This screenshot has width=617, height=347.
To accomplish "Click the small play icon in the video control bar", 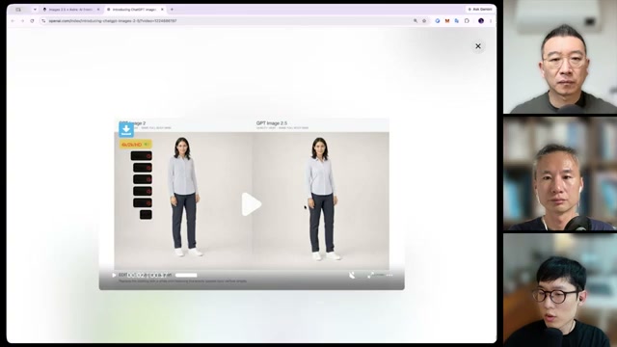I will coord(114,275).
